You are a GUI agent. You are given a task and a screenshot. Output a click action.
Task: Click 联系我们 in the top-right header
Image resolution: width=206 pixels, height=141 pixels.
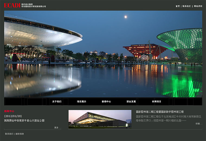(x=186, y=6)
